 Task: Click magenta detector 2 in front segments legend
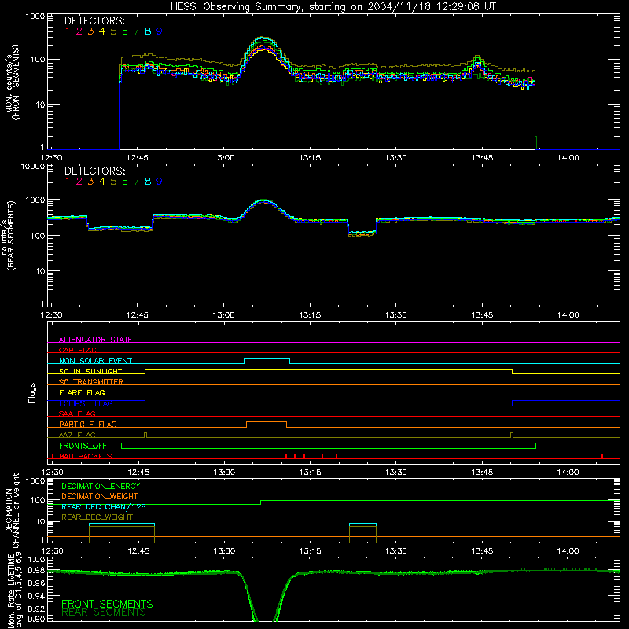pos(79,31)
